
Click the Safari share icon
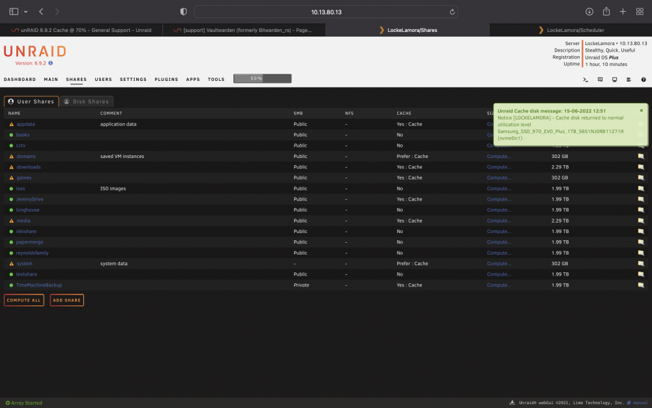[x=606, y=11]
